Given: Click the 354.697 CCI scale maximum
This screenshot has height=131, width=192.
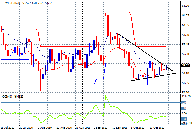Looking at the screenshot, I should click(x=186, y=96).
